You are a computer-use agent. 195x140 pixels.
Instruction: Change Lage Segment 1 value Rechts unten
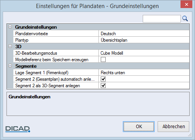pyautogui.click(x=144, y=73)
